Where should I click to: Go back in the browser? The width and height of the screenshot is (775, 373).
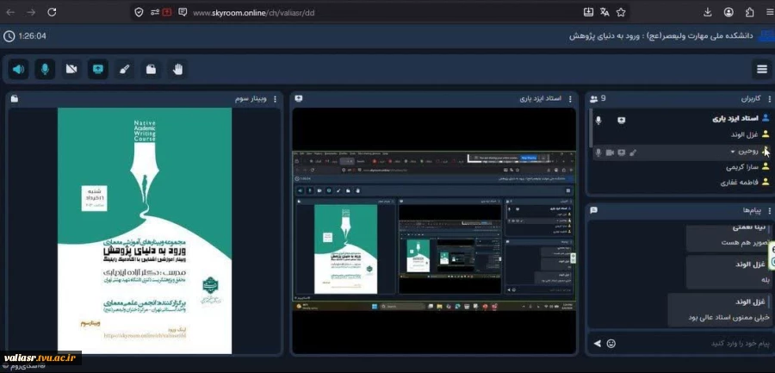point(9,12)
